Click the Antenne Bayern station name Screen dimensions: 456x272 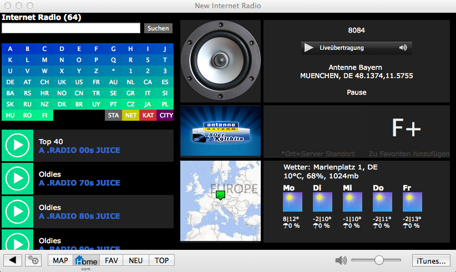coord(356,68)
